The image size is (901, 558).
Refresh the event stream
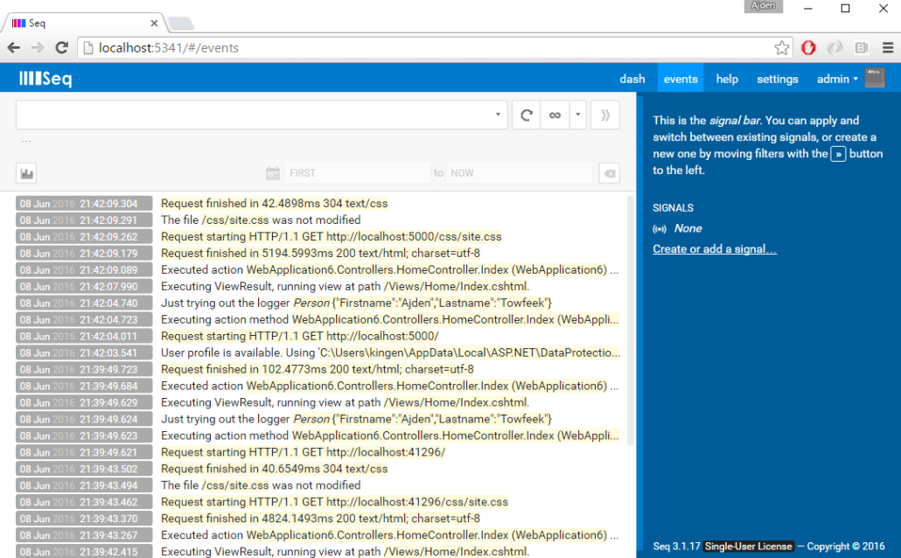pyautogui.click(x=526, y=114)
